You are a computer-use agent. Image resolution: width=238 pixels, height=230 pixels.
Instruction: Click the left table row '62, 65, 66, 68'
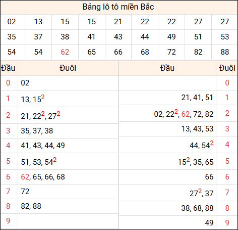pos(68,177)
